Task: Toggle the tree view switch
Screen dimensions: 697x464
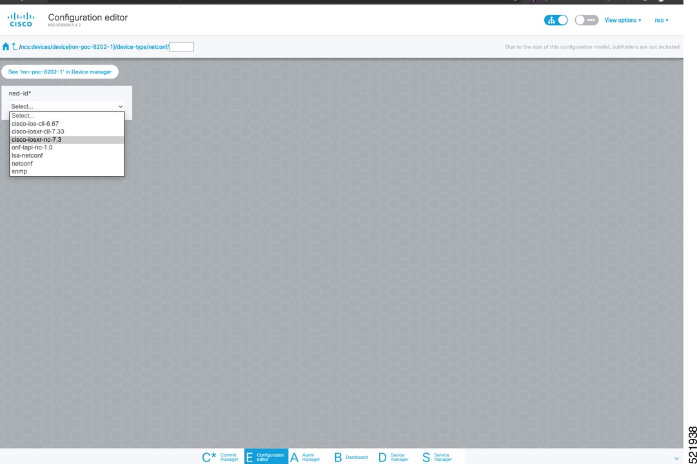Action: point(556,20)
